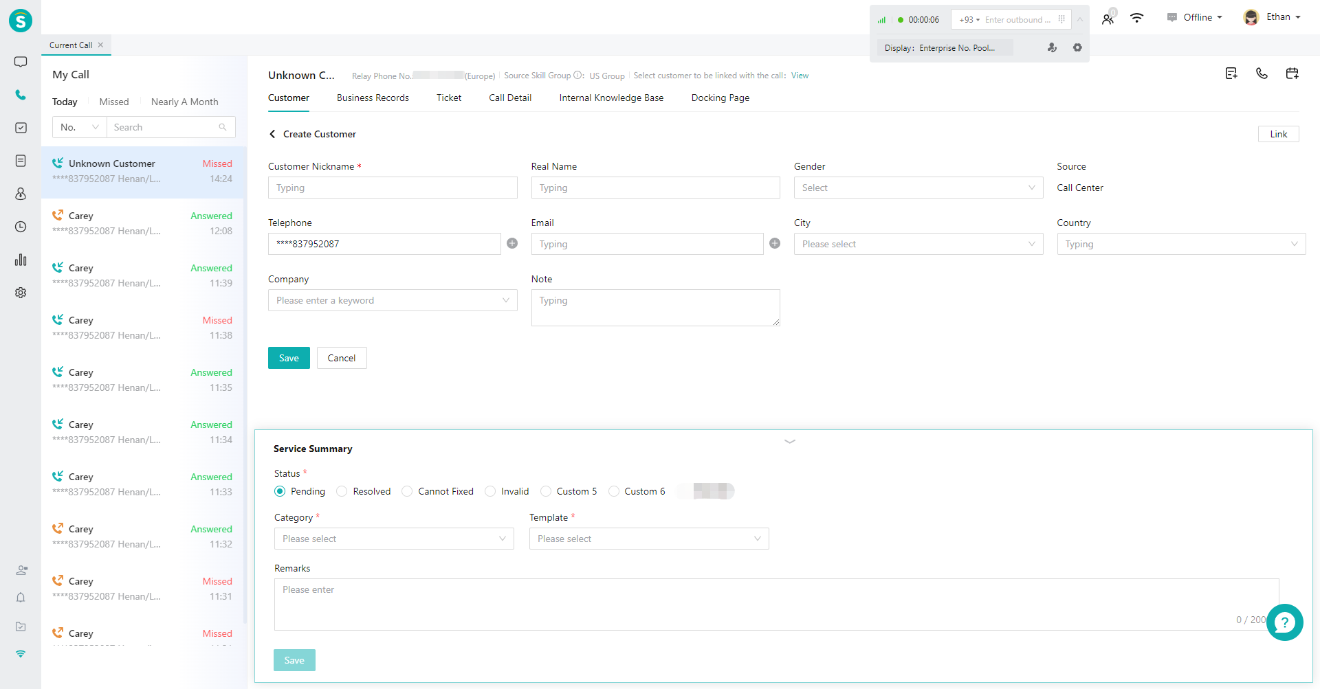
Task: Click the signal strength bars icon
Action: click(881, 20)
